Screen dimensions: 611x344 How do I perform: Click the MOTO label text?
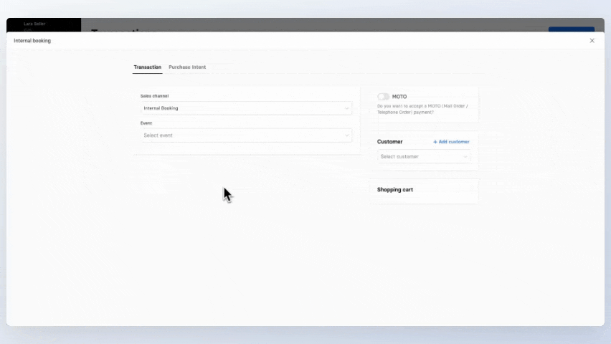(x=399, y=97)
